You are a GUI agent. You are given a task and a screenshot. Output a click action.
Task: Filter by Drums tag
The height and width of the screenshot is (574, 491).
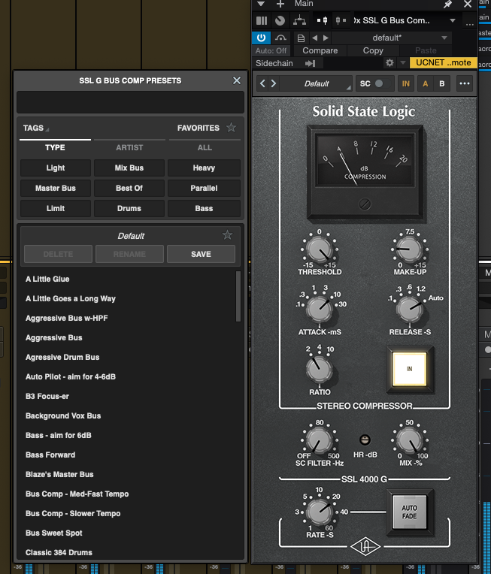click(x=129, y=208)
